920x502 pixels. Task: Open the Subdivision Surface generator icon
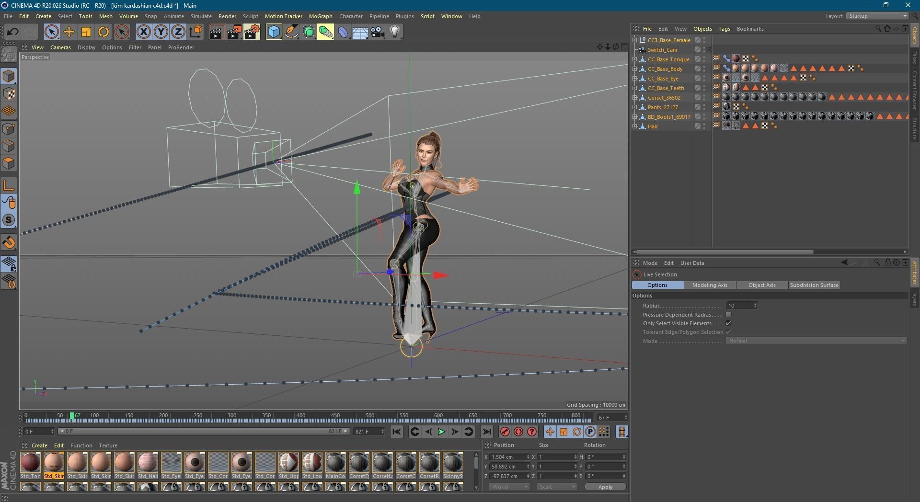point(309,32)
